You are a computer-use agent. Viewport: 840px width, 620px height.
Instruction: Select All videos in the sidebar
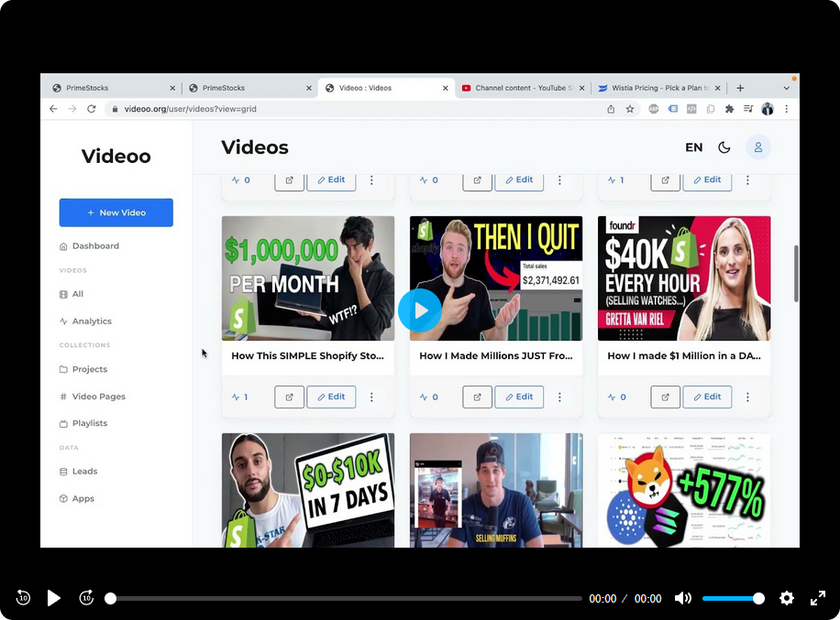pos(72,294)
